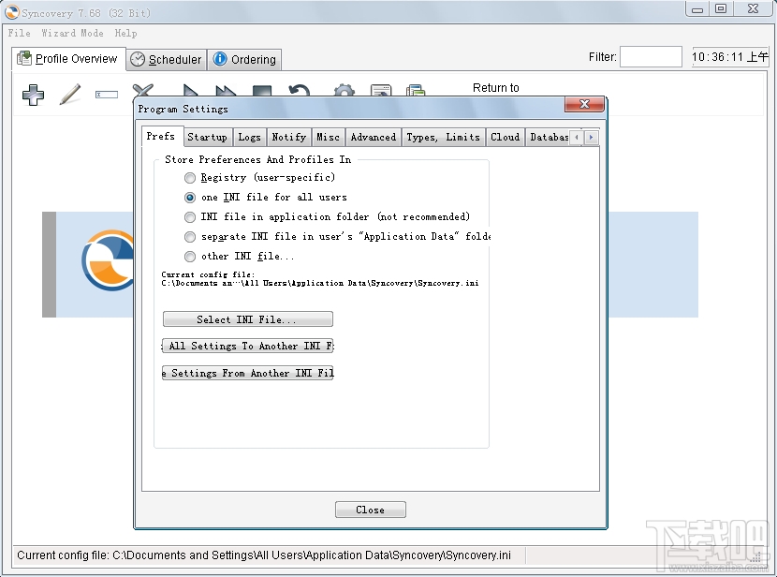777x577 pixels.
Task: Minimize the Syncovery window
Action: [697, 9]
